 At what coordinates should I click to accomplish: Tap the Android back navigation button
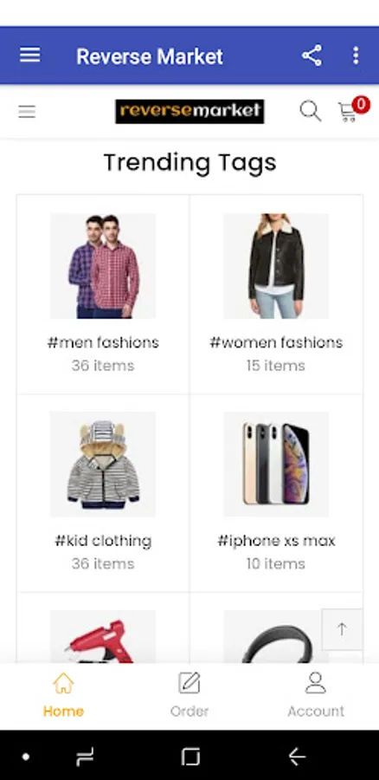(x=297, y=757)
